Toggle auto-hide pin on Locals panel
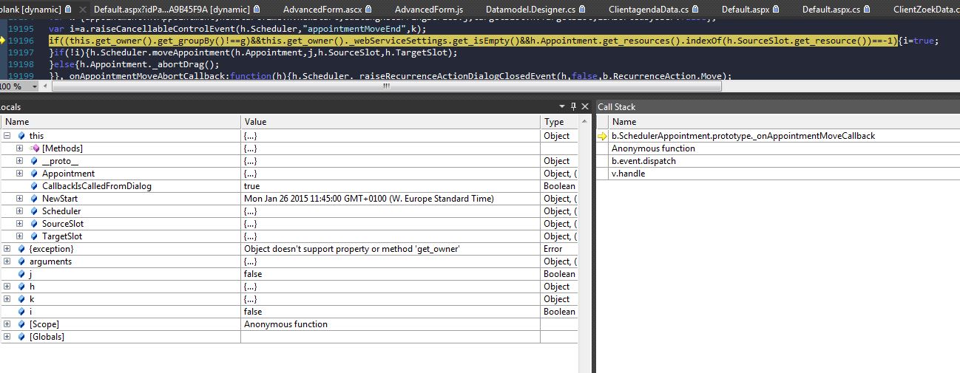Viewport: 960px width, 373px height. pyautogui.click(x=572, y=107)
